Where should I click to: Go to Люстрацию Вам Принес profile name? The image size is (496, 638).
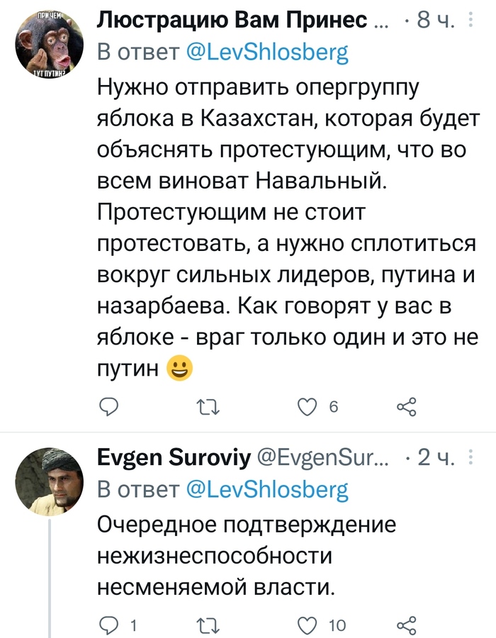[x=232, y=21]
